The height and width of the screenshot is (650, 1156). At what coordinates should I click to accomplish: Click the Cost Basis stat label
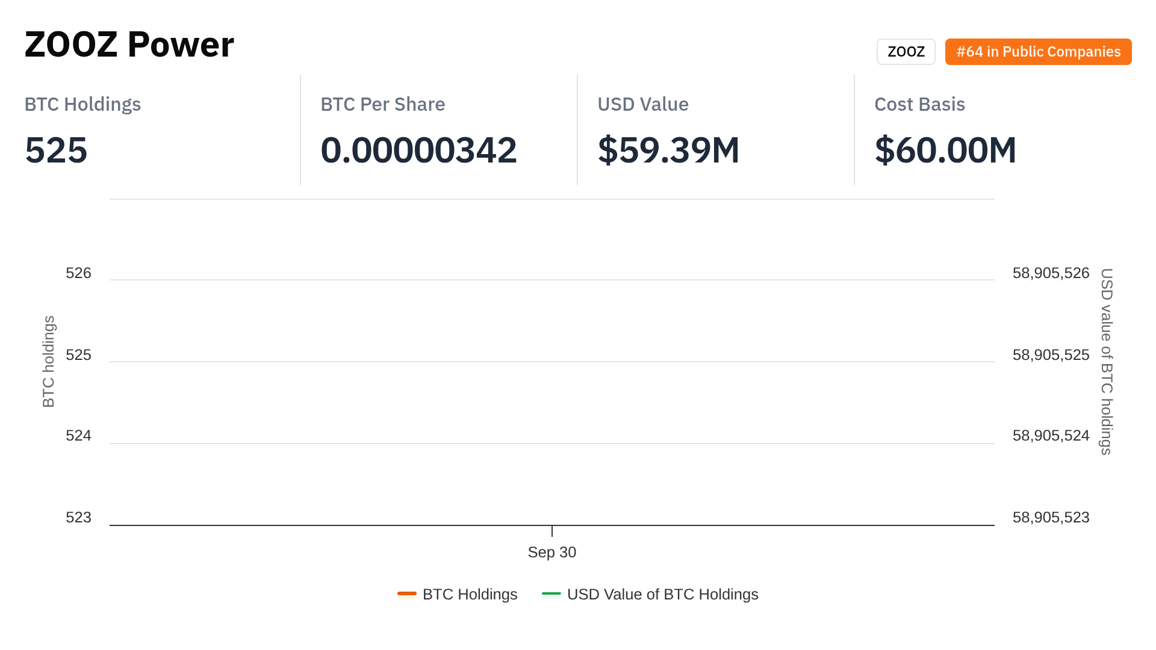point(919,104)
